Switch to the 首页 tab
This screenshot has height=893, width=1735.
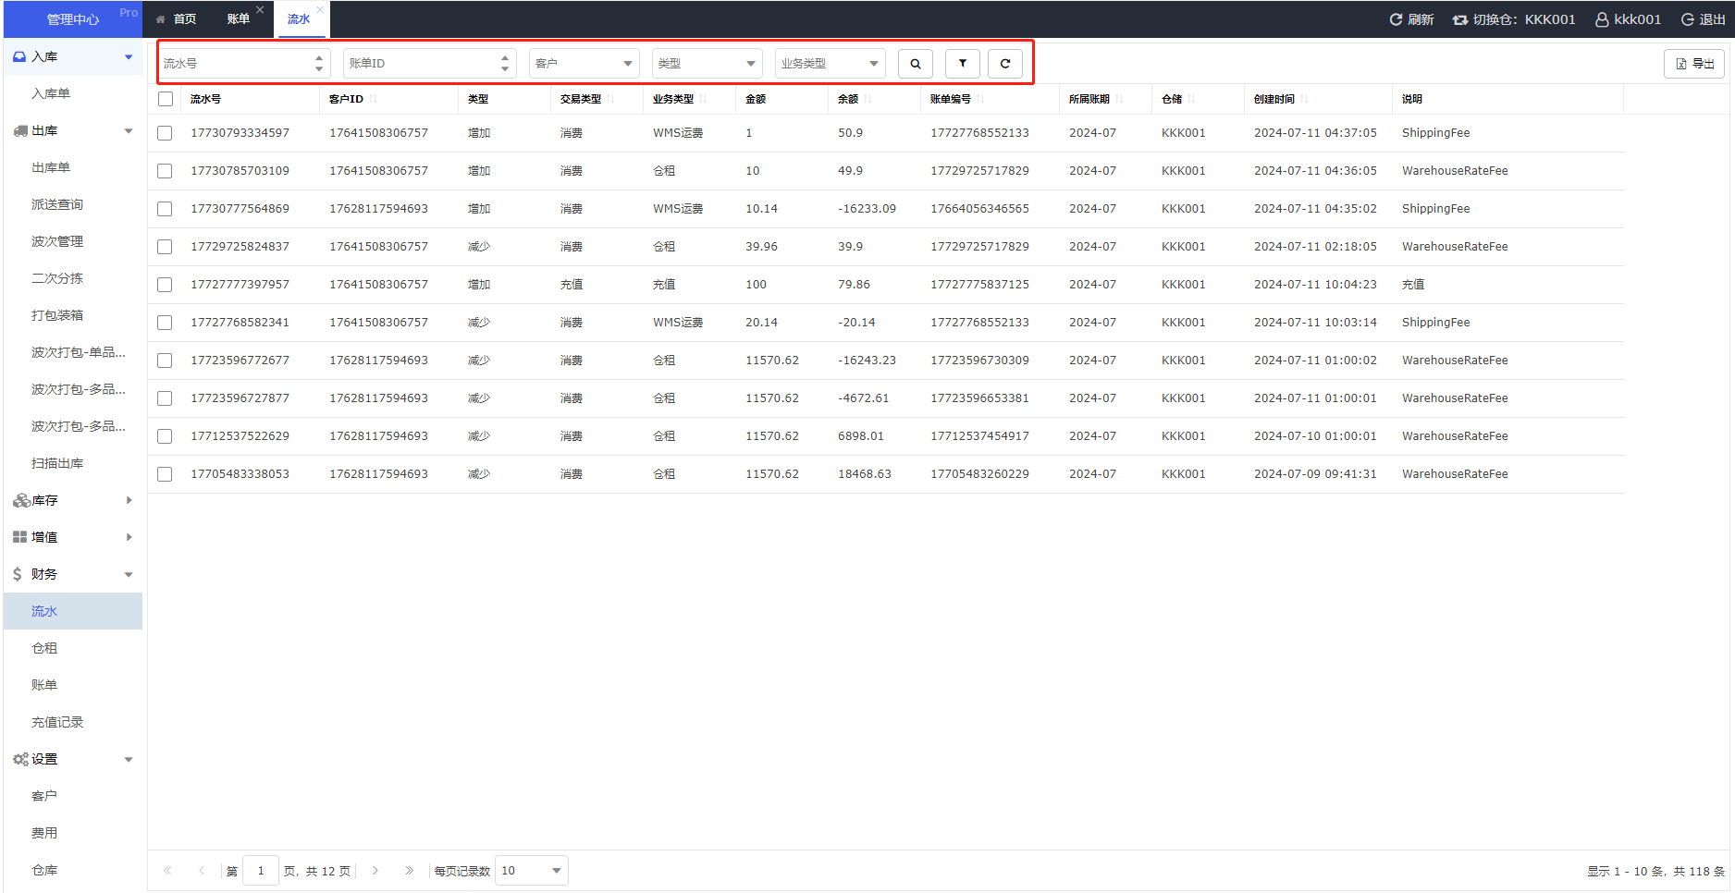pos(177,19)
